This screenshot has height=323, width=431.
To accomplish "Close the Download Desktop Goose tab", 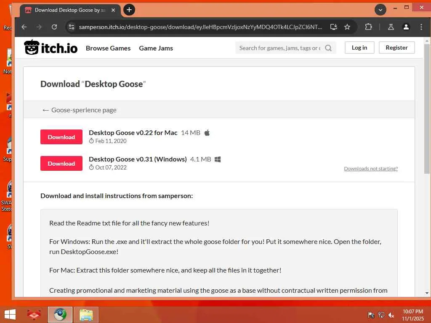I will (x=113, y=10).
